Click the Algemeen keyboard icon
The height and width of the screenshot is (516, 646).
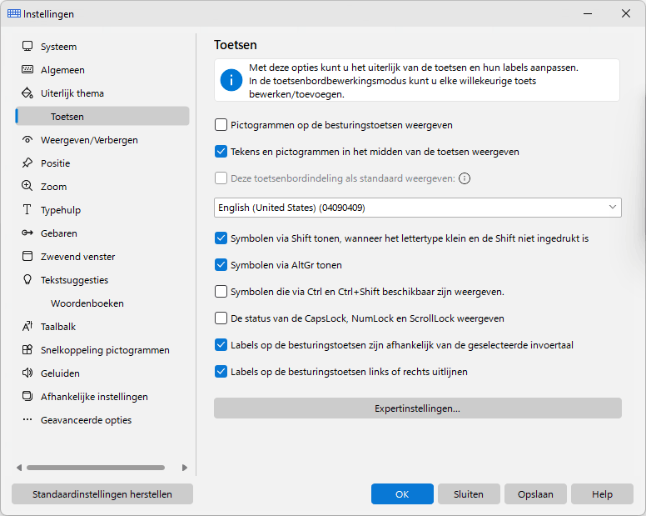coord(27,69)
